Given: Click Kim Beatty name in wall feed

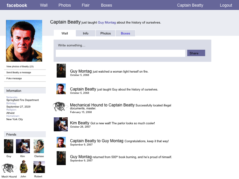Looking at the screenshot, I should [80, 123].
